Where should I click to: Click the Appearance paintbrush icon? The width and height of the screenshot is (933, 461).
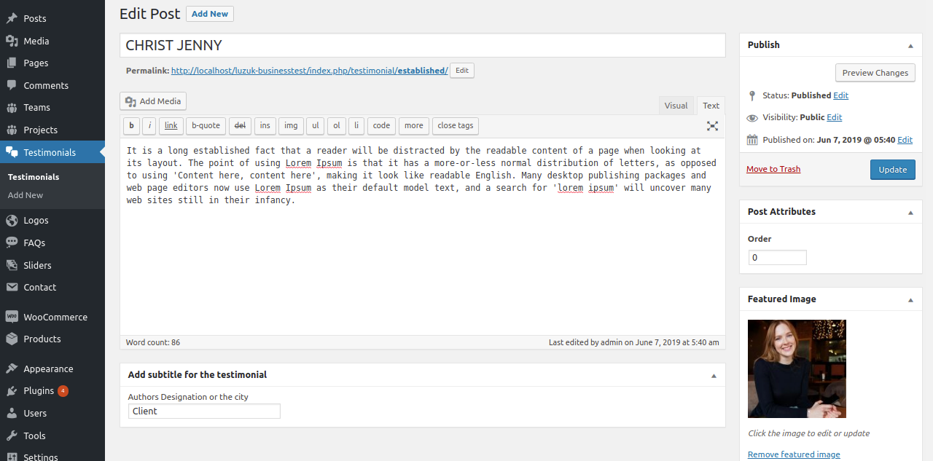(x=12, y=369)
